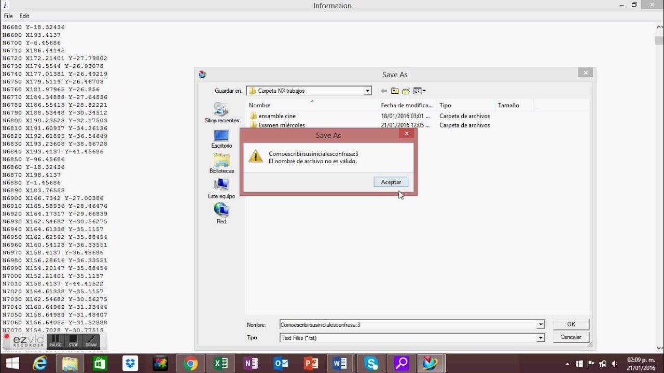This screenshot has height=373, width=664.
Task: Show hidden tray icons arrow
Action: (567, 364)
